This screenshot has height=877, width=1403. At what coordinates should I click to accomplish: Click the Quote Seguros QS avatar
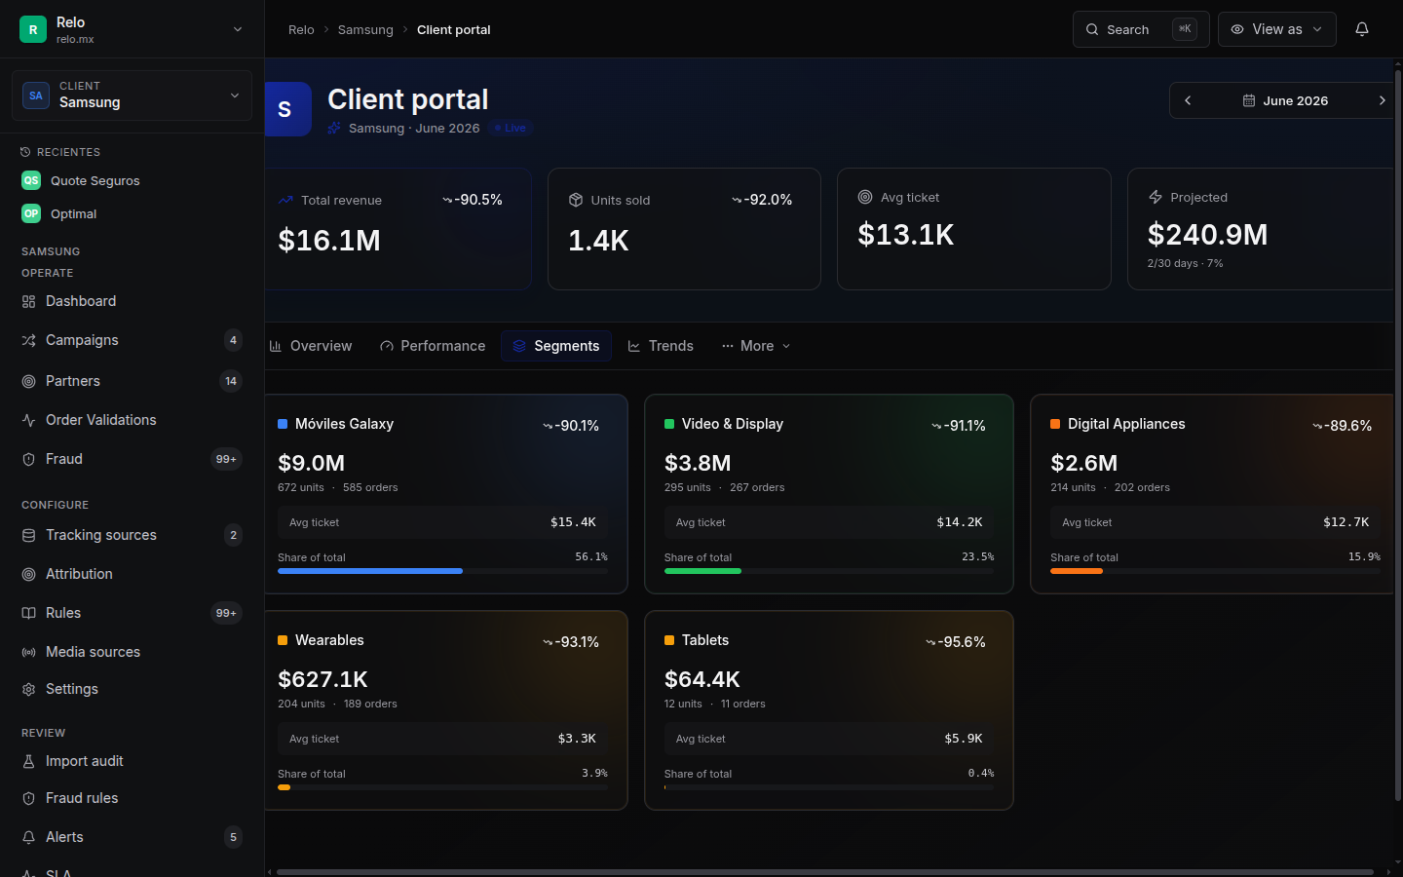[x=31, y=180]
